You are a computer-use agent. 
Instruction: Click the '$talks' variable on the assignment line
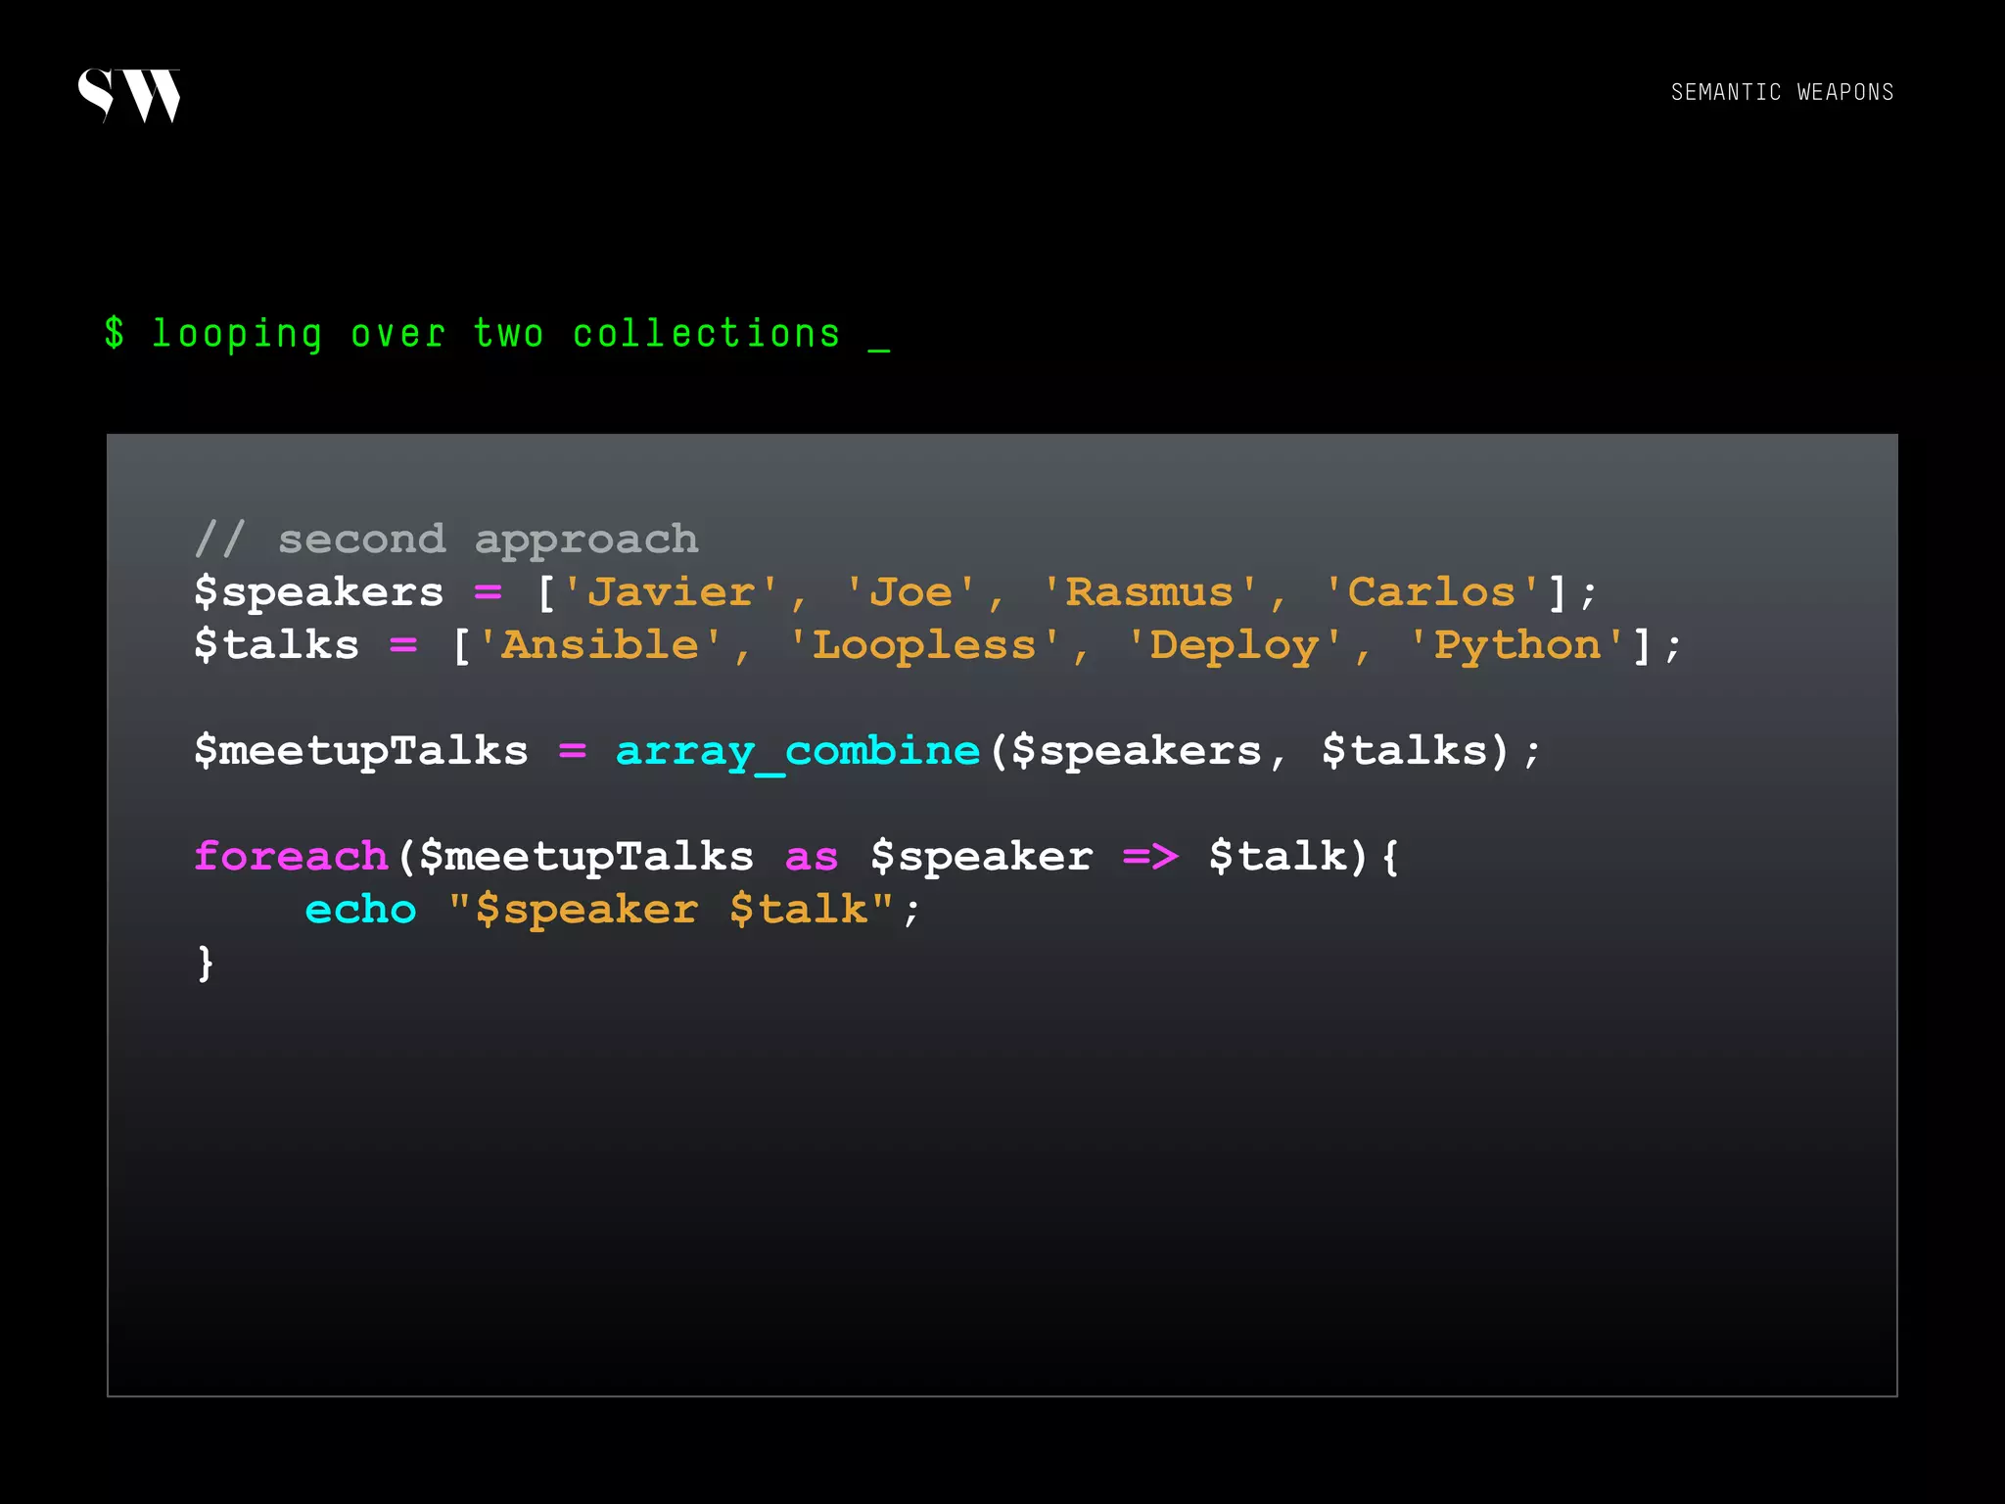[277, 645]
